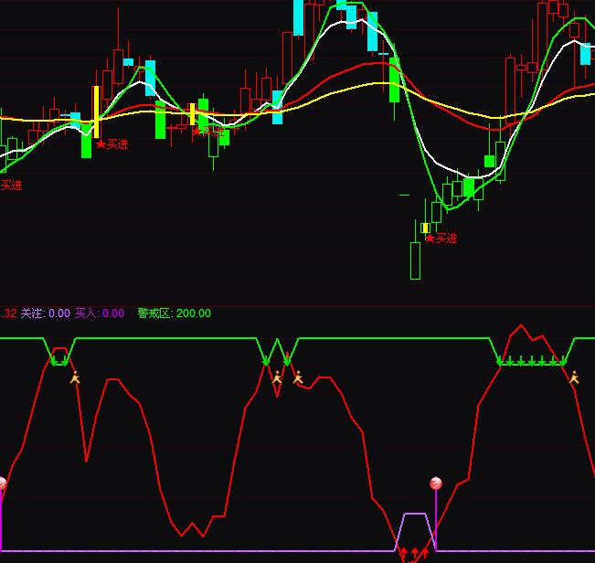Click the leftmost red up arrow at bottom
Screen dimensions: 595x563
click(x=403, y=554)
